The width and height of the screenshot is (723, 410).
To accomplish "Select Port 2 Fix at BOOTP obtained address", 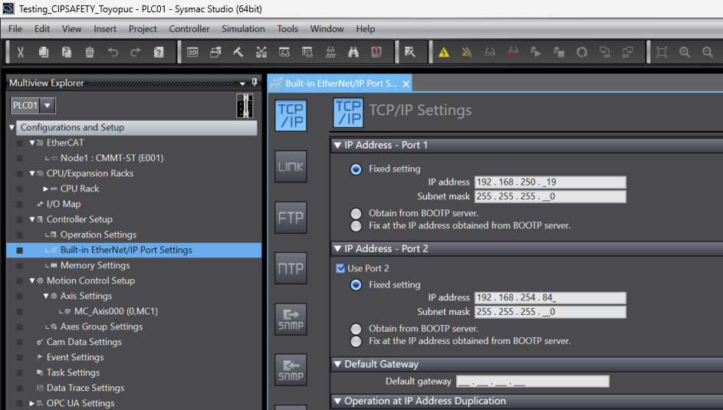I will click(356, 341).
